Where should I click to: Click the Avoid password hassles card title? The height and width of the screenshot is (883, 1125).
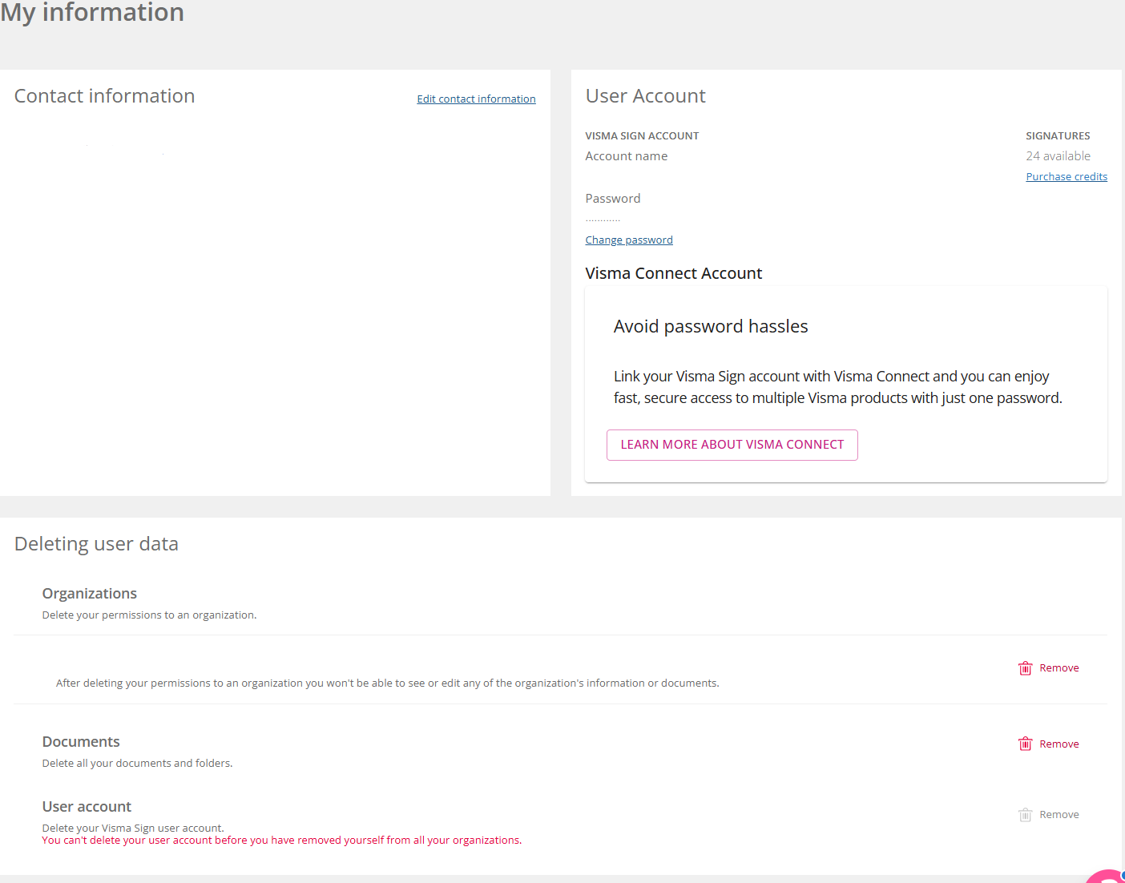coord(710,327)
